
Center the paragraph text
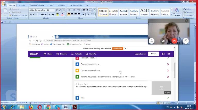click(x=72, y=14)
